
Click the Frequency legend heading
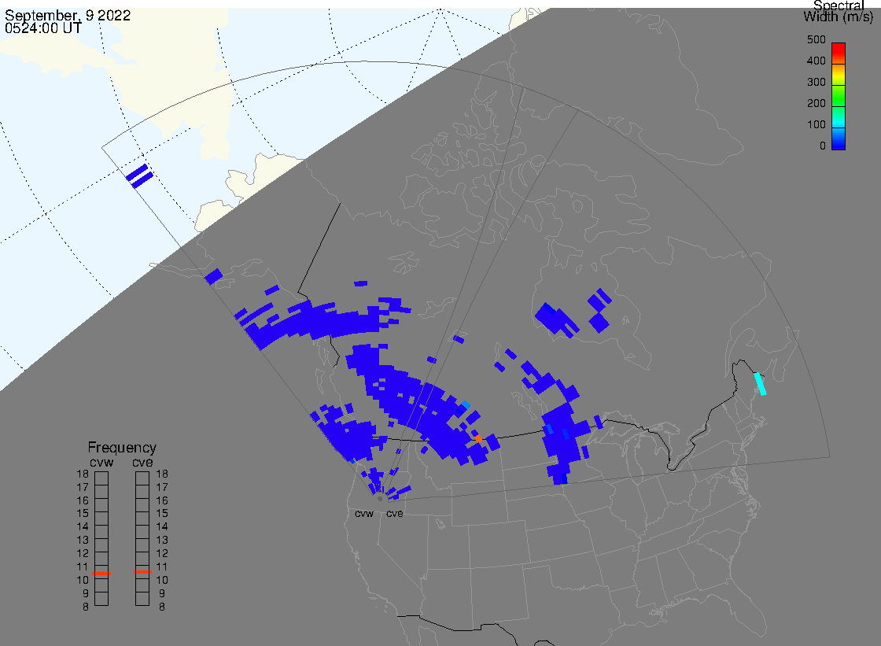122,448
